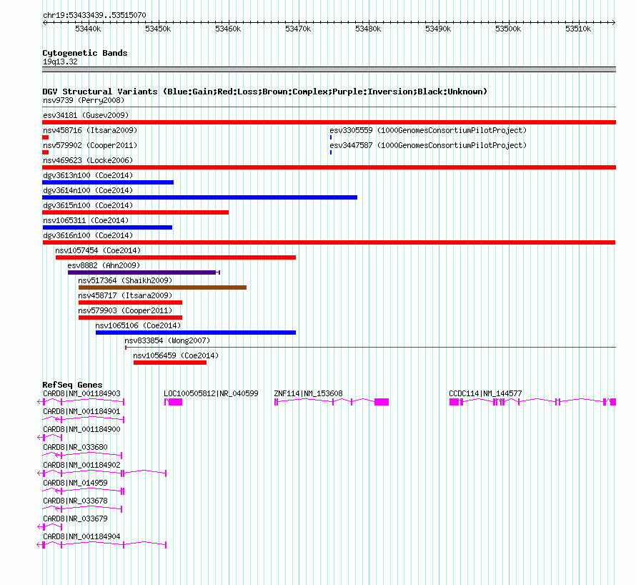Image resolution: width=636 pixels, height=585 pixels.
Task: Open the nsv579903 (Cooper2011) red bar
Action: pyautogui.click(x=130, y=318)
